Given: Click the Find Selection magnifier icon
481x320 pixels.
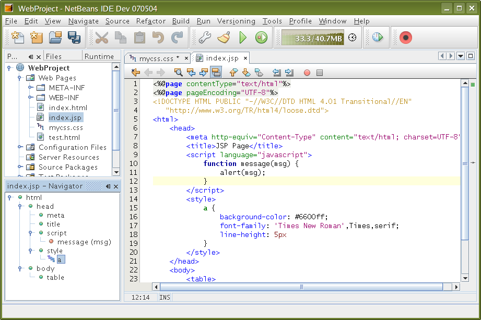Looking at the screenshot, I should [178, 73].
